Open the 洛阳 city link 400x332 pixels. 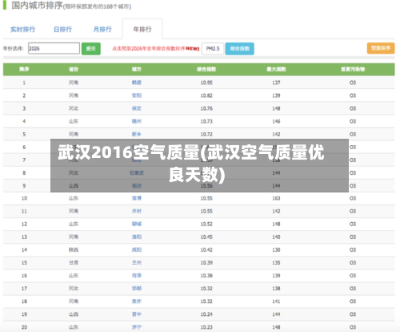(137, 237)
